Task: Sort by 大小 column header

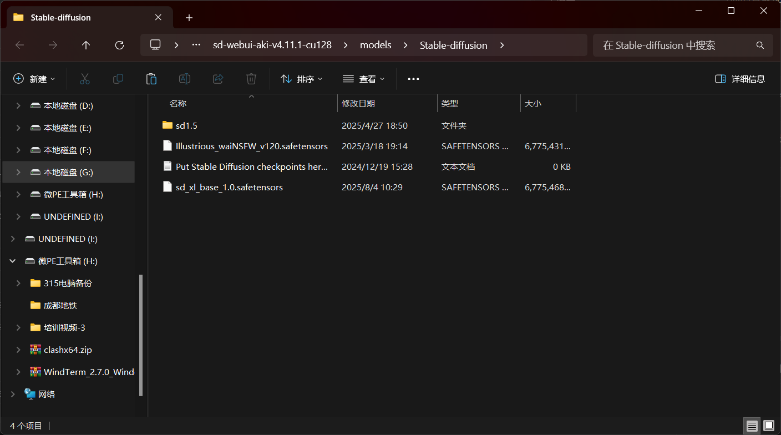Action: click(x=532, y=103)
